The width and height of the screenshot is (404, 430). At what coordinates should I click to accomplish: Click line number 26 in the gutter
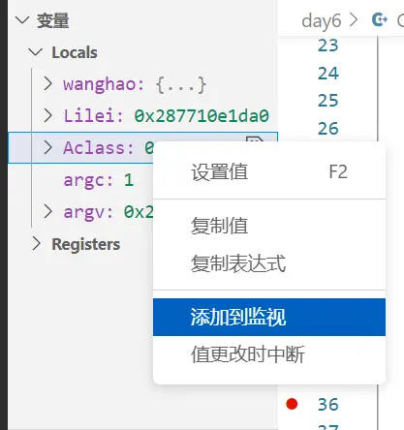pos(328,128)
